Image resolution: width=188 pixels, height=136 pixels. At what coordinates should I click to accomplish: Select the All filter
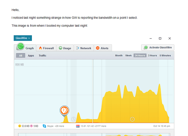(20, 55)
